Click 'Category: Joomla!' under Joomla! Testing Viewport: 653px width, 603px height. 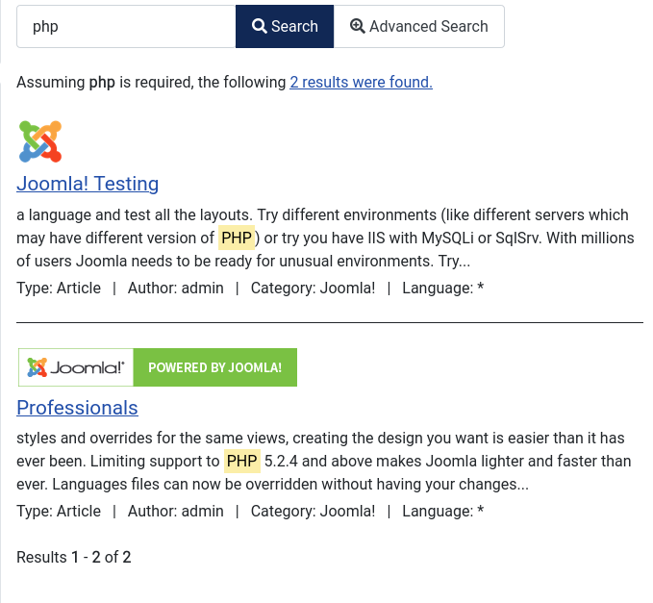(313, 289)
